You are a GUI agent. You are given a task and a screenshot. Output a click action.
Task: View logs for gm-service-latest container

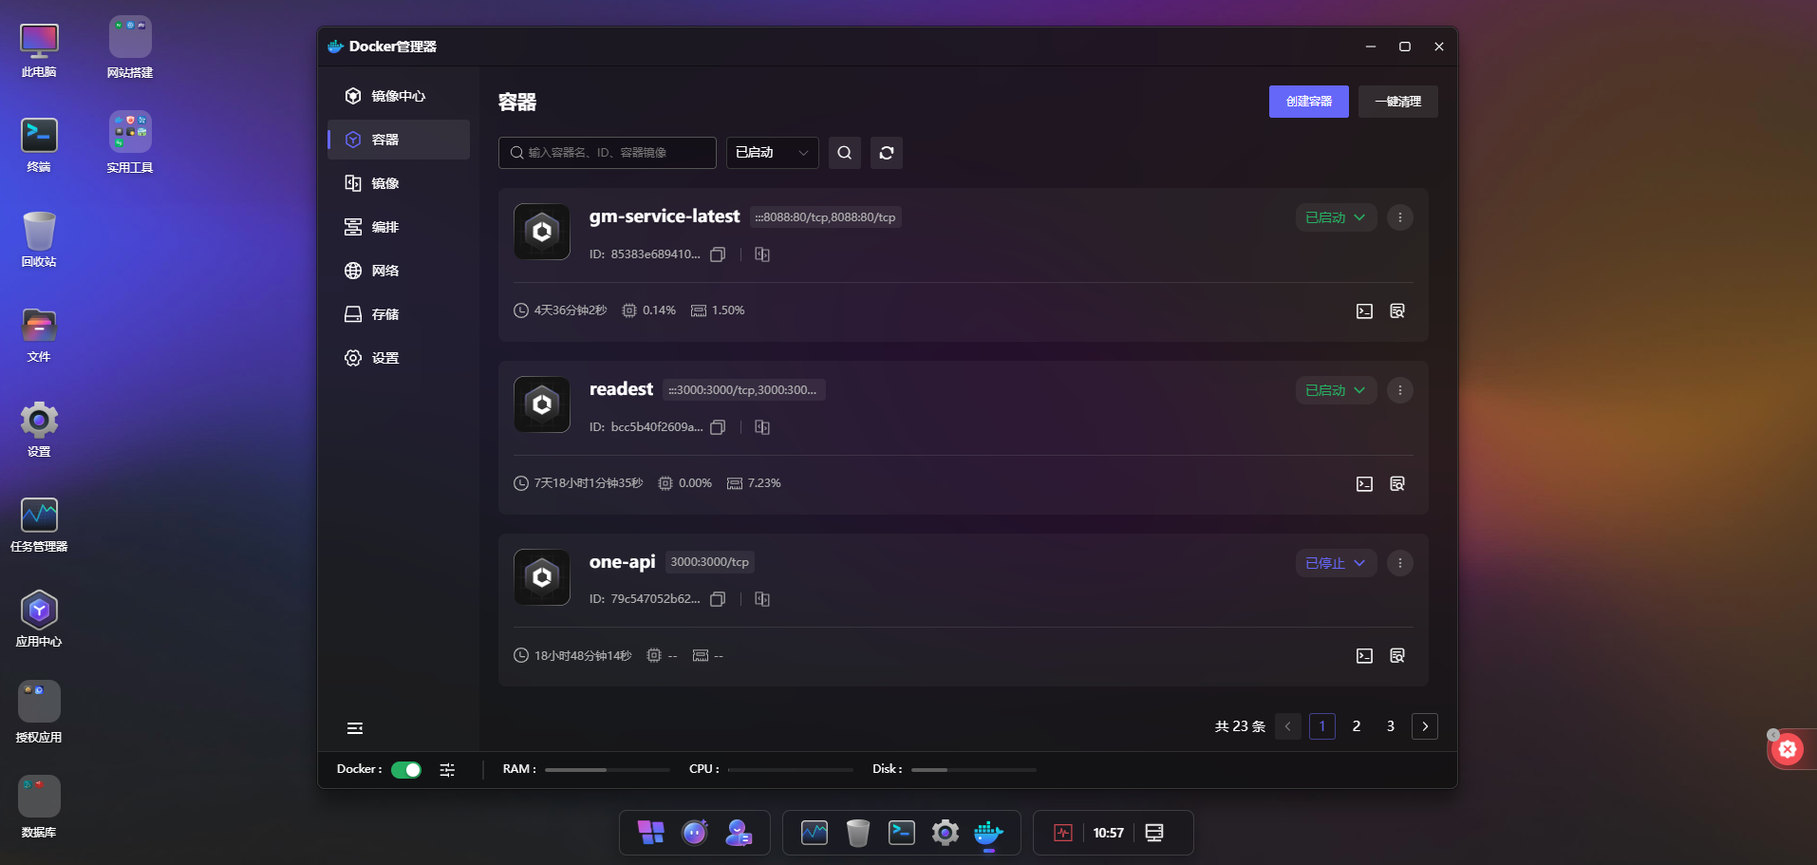(x=1396, y=311)
